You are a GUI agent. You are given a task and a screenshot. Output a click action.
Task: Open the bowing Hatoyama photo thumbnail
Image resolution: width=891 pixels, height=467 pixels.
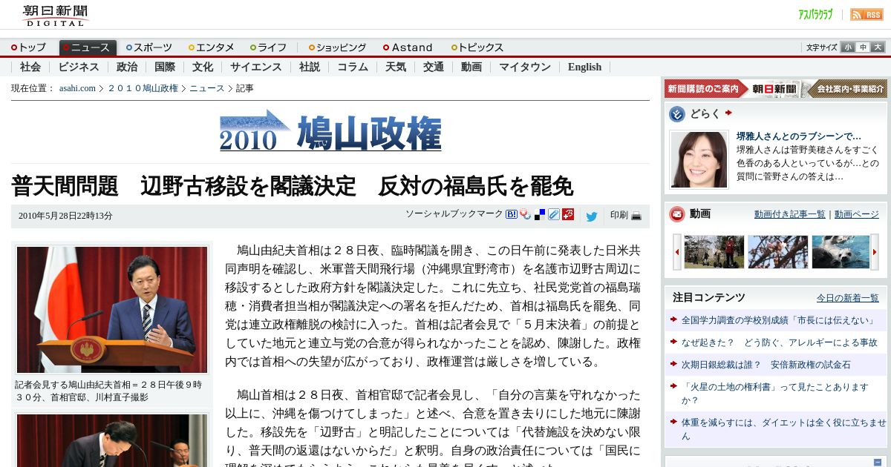point(112,440)
